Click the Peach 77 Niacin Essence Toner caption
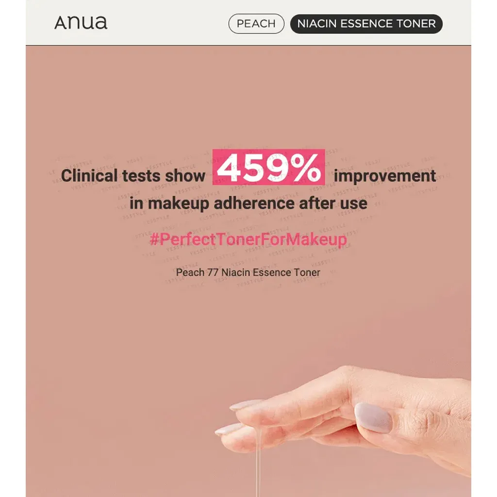 (248, 272)
